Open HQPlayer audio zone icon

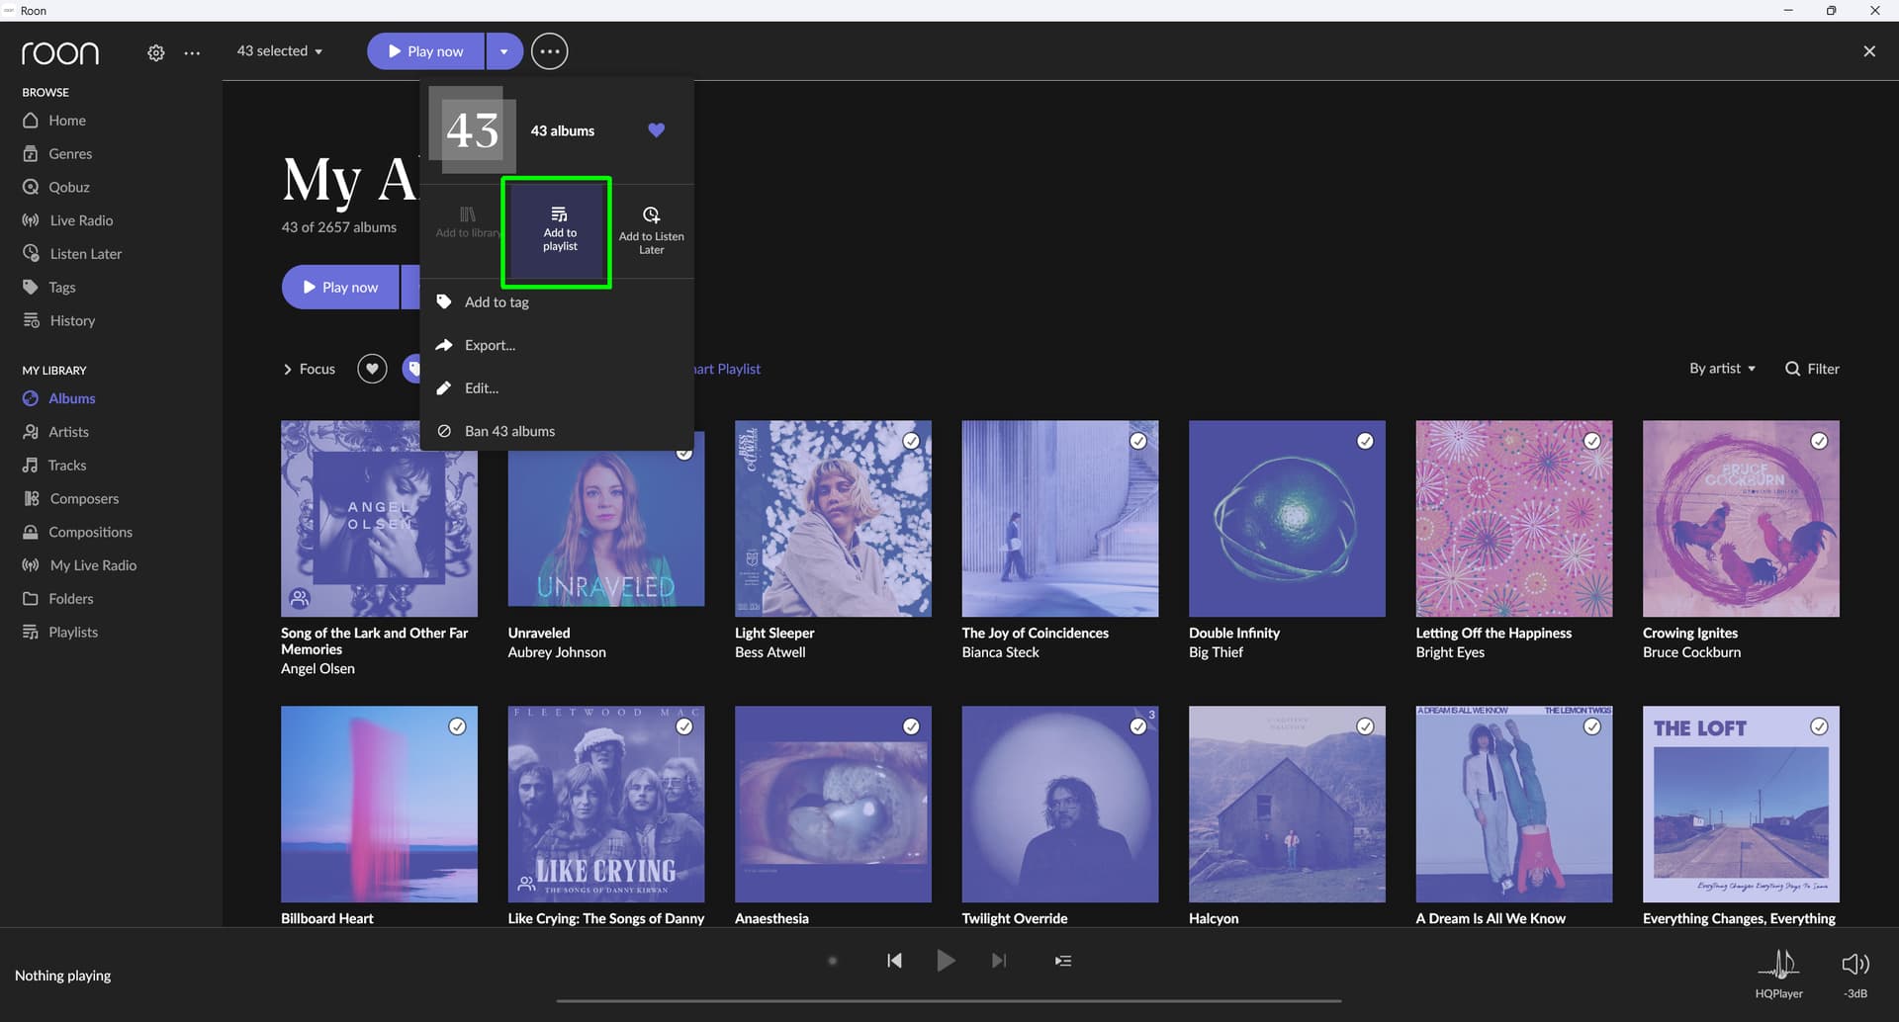point(1778,964)
